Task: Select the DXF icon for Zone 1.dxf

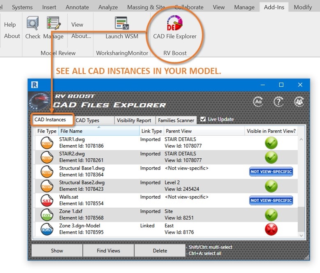Action: click(47, 215)
